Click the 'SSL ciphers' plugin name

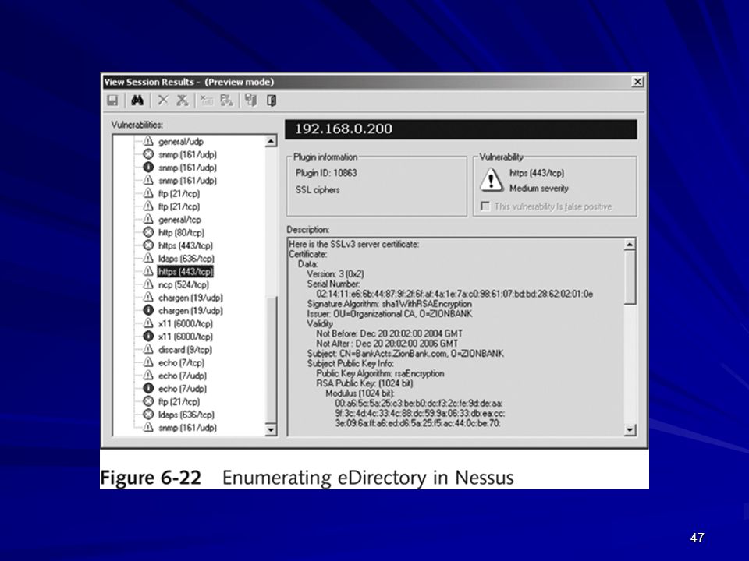pyautogui.click(x=318, y=190)
